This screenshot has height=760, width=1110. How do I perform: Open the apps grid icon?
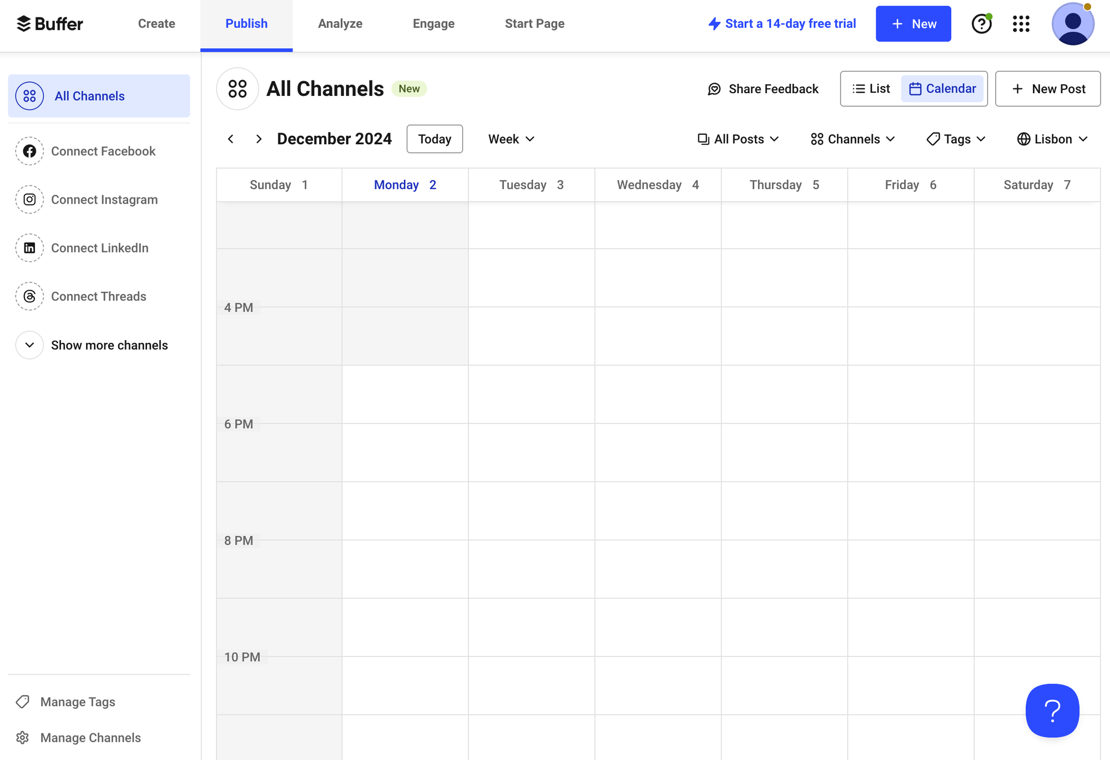[1022, 23]
